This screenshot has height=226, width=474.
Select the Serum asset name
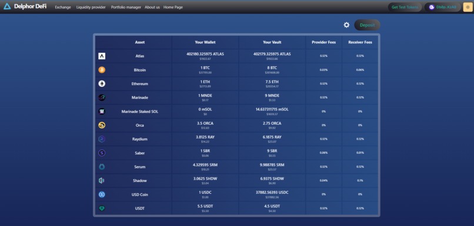[139, 167]
